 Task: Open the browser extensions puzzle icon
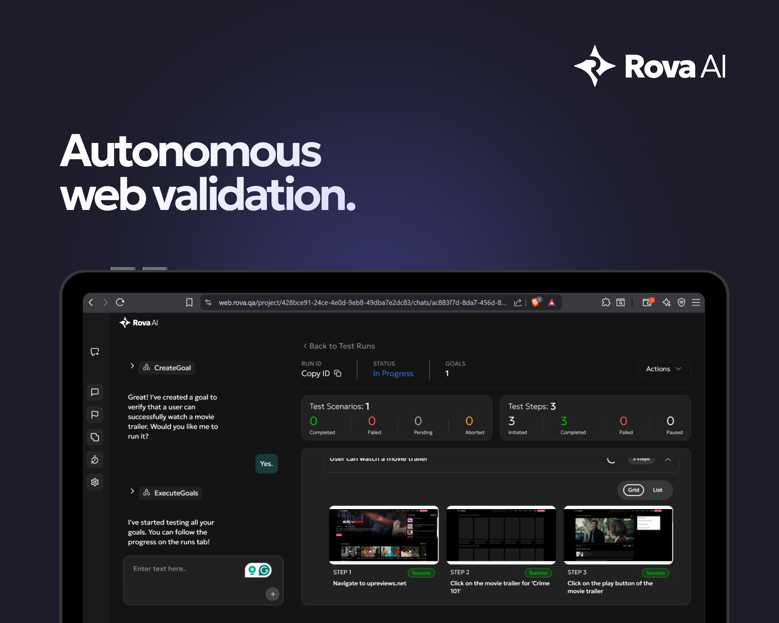[x=606, y=302]
